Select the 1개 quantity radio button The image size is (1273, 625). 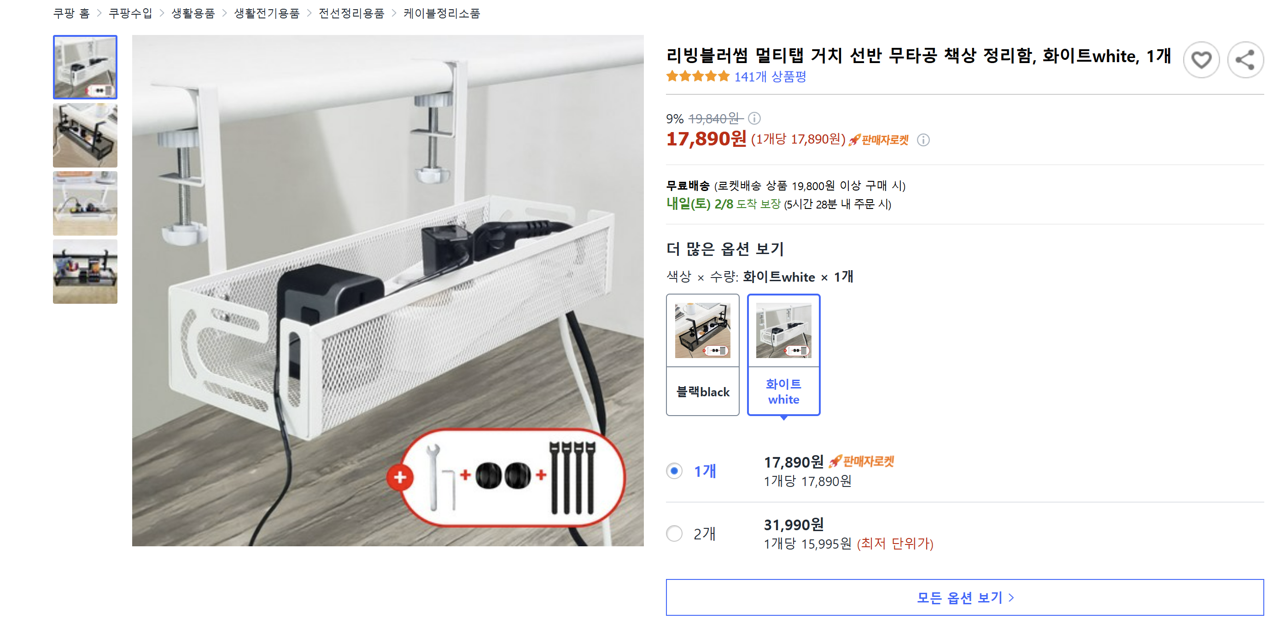674,471
